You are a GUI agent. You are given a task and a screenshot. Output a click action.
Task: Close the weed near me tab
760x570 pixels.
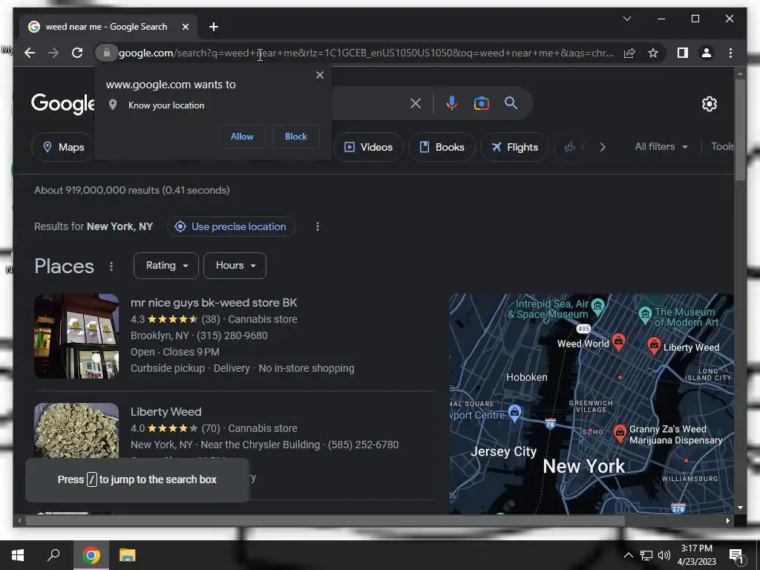pyautogui.click(x=185, y=27)
